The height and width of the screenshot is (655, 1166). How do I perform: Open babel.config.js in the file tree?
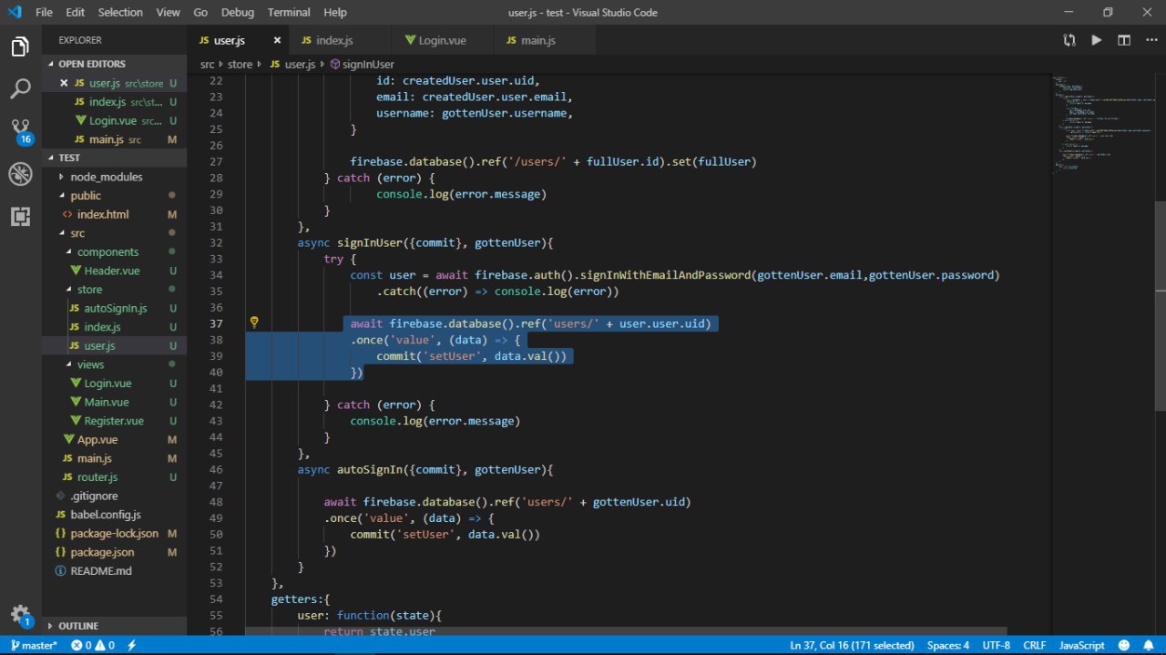(106, 515)
